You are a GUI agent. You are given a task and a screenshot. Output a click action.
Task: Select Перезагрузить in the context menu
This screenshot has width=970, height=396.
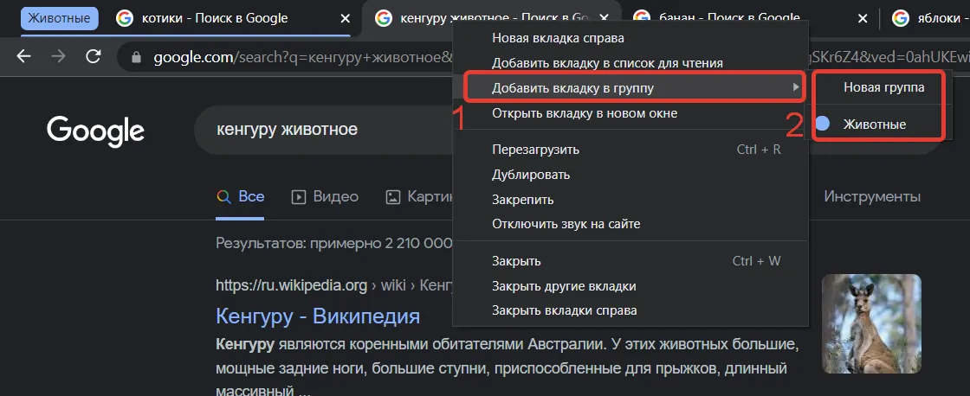(630, 150)
